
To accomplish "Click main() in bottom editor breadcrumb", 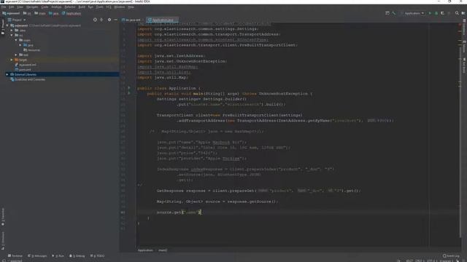I will 163,250.
